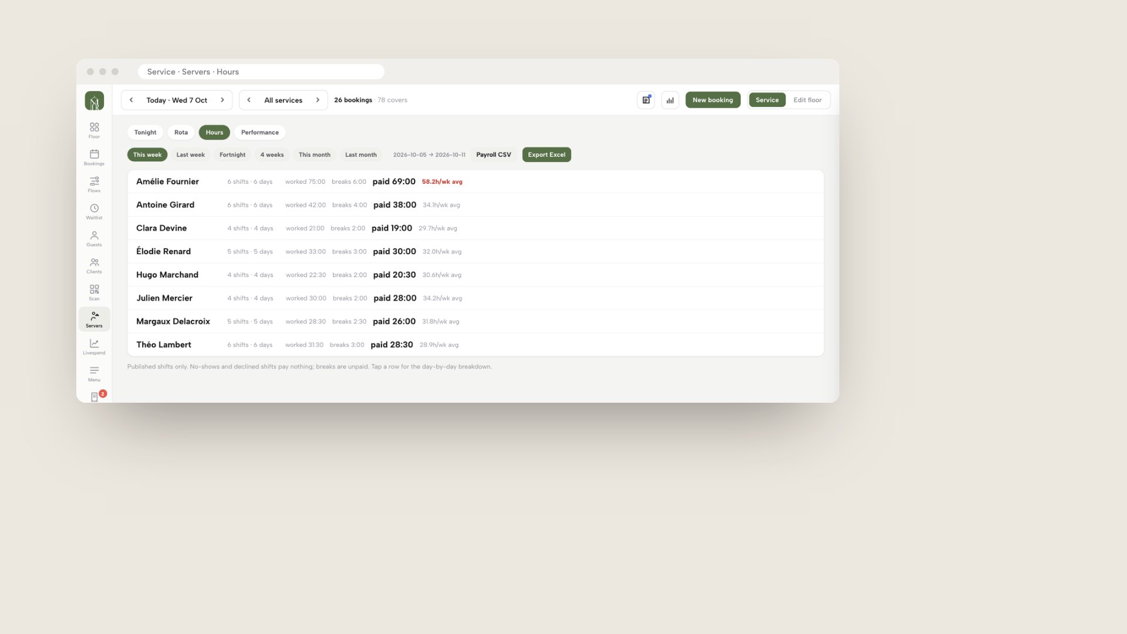Click the New booking button
The width and height of the screenshot is (1127, 634).
(713, 100)
